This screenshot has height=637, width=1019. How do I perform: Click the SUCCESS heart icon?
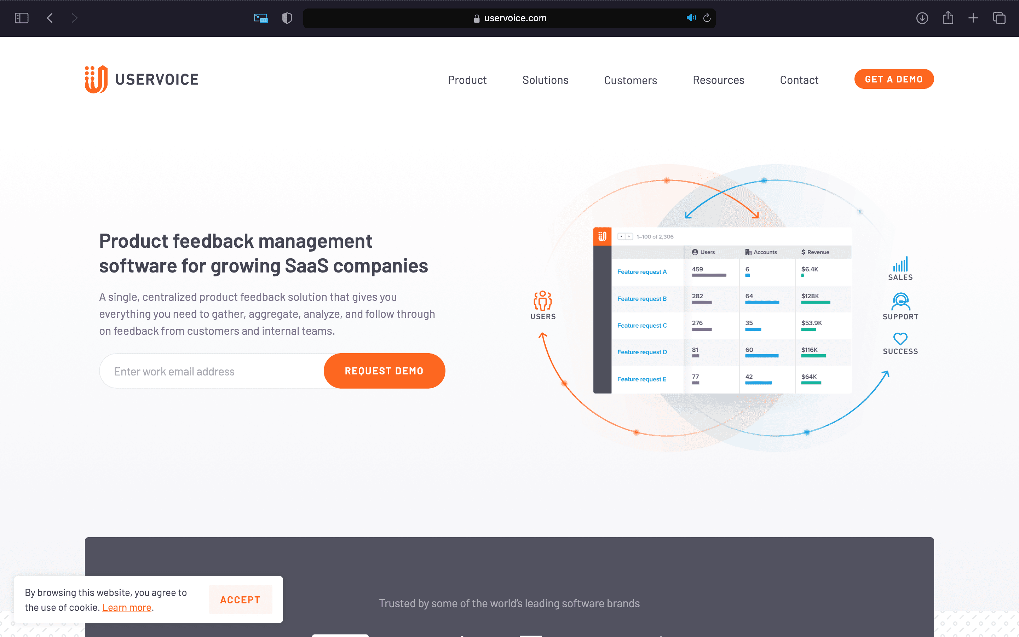[900, 339]
